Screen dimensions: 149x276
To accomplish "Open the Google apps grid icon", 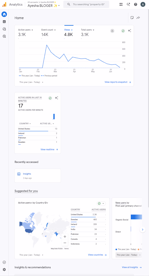I will click(x=121, y=5).
